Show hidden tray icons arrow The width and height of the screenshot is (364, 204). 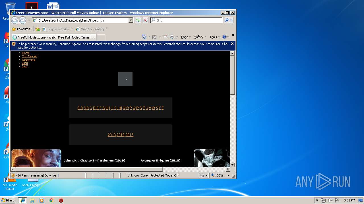pos(317,200)
